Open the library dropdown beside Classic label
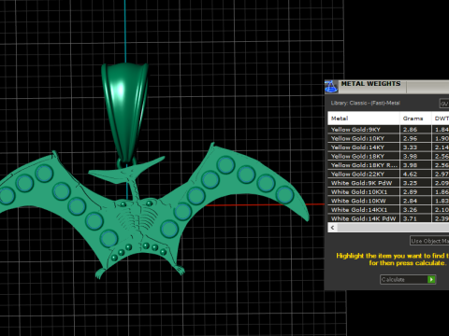Screen dimensions: 449x336 tap(444, 103)
